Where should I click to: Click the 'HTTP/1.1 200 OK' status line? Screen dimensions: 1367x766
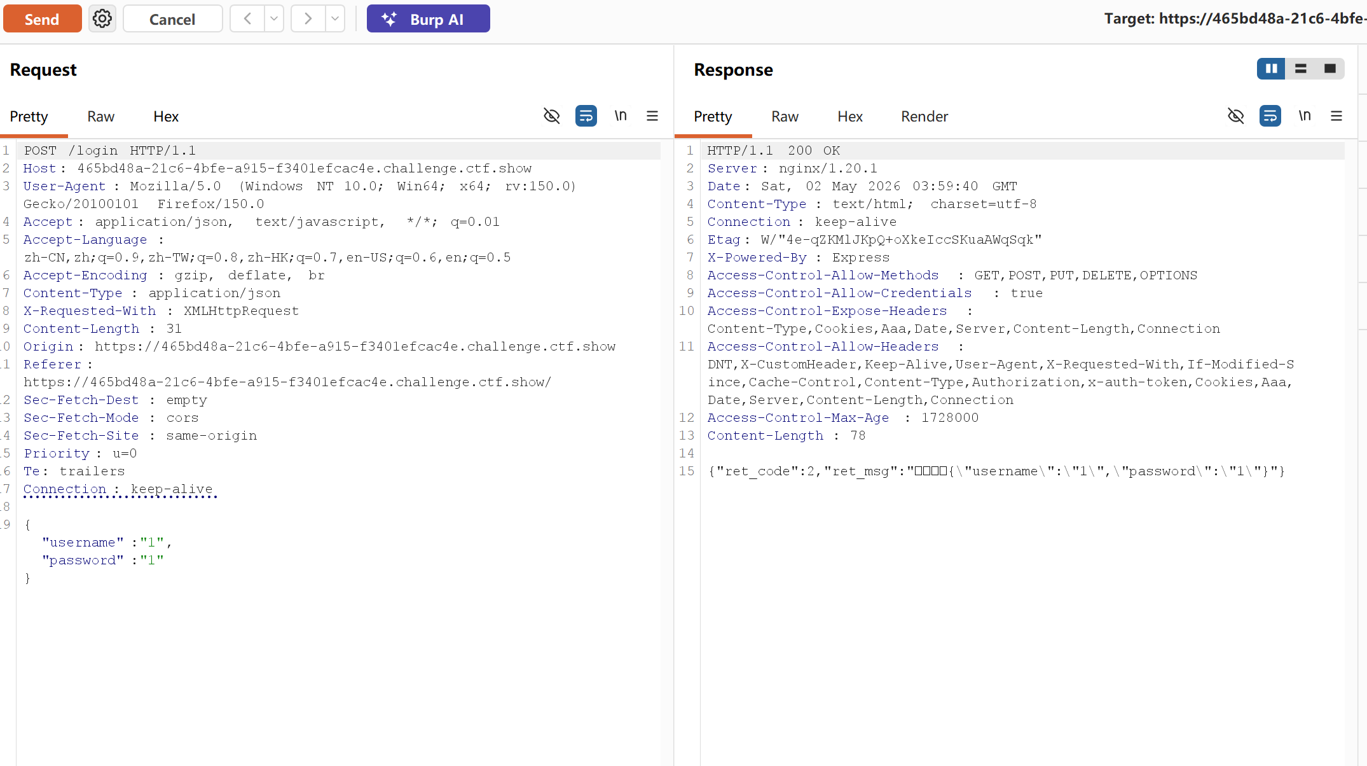pyautogui.click(x=774, y=151)
